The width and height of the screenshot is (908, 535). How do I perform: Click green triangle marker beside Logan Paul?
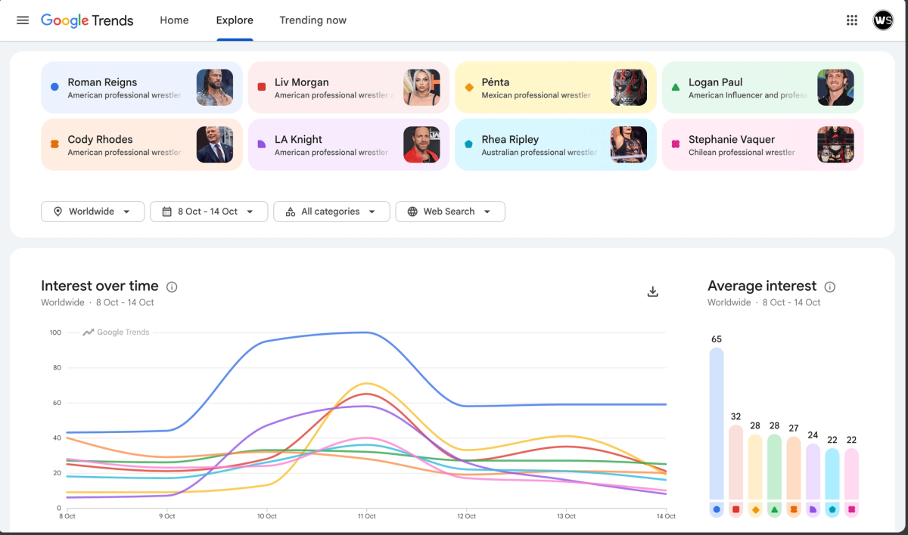(676, 87)
